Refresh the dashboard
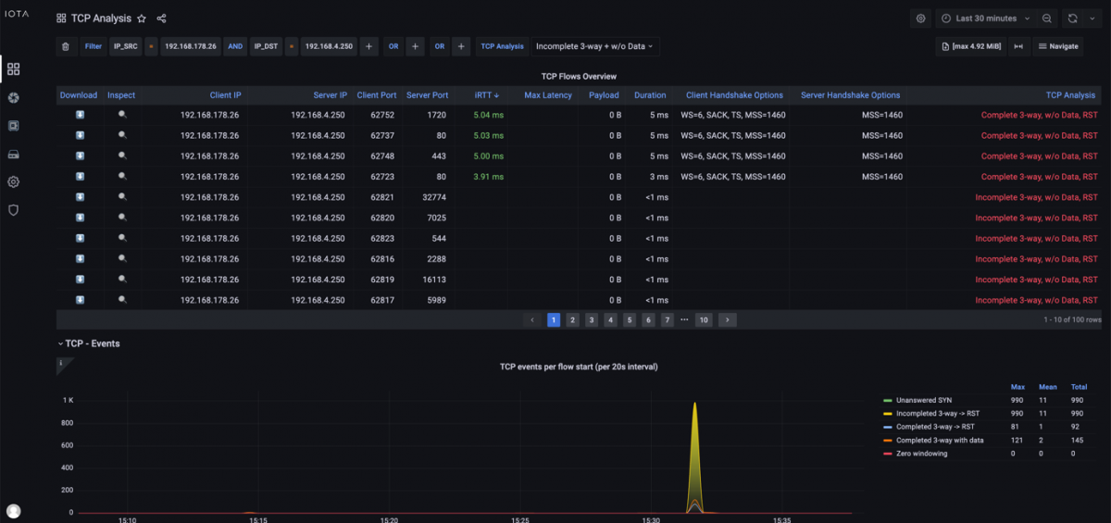This screenshot has height=523, width=1111. [1072, 19]
